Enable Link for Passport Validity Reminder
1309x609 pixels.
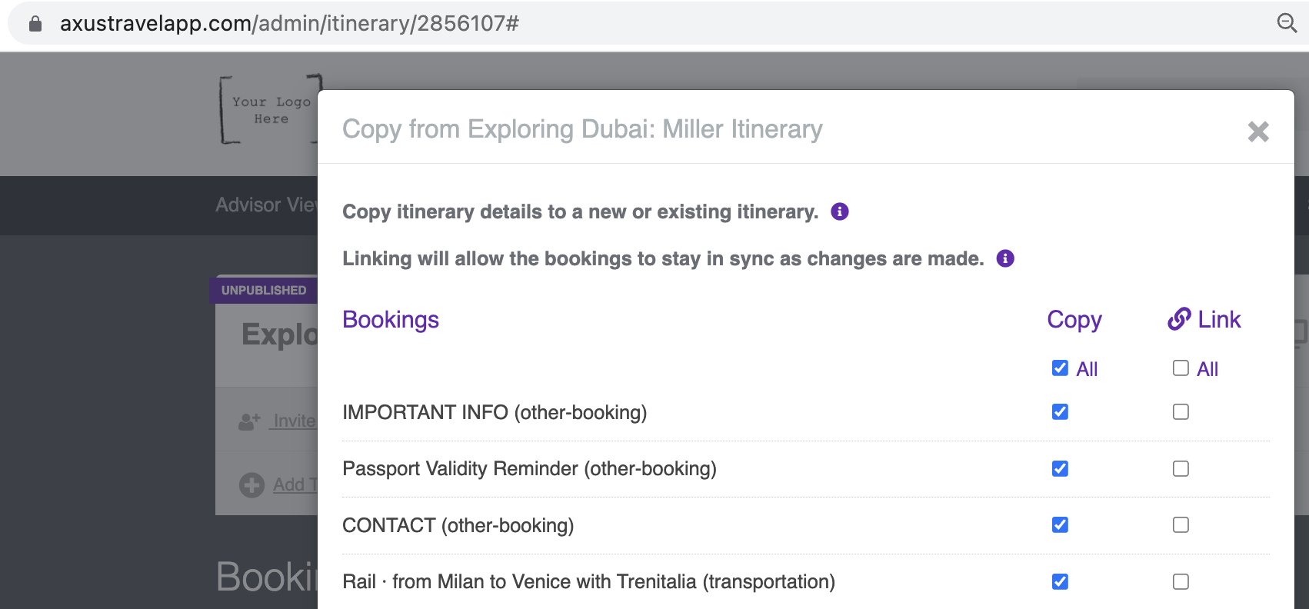[x=1181, y=469]
